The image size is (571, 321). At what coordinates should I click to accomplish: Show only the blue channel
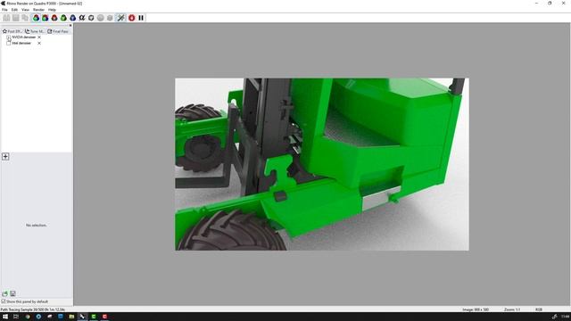(x=73, y=18)
